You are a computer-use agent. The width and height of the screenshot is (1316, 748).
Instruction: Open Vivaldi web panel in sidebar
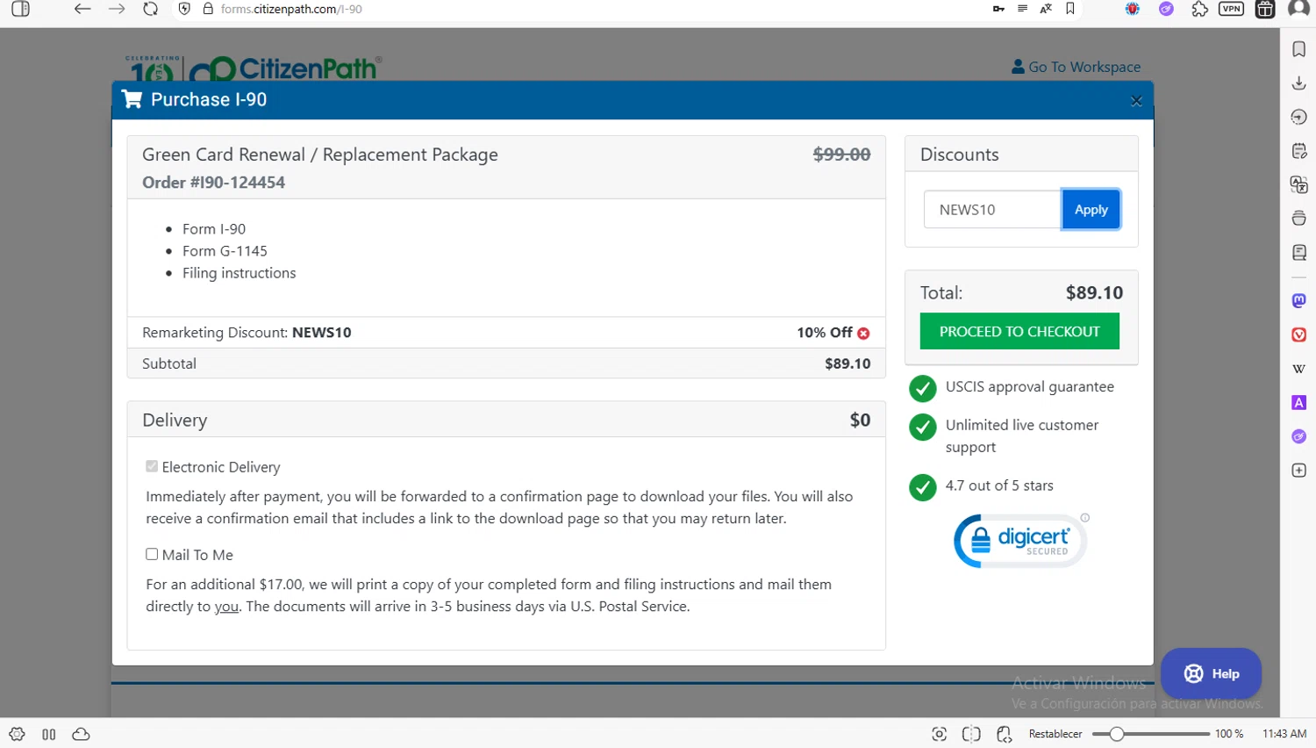(1299, 334)
